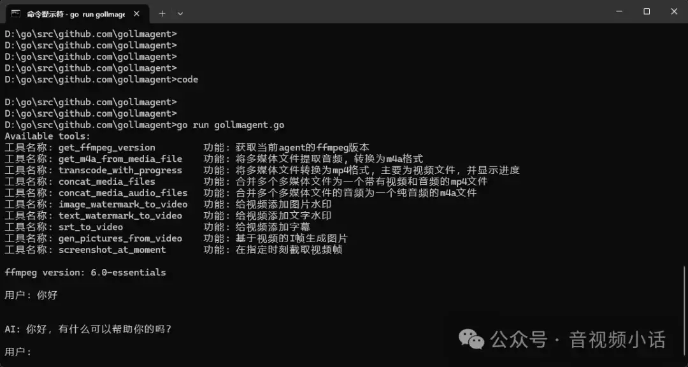Click the ffmpeg version 6.0-essentials text
The height and width of the screenshot is (367, 688).
tap(85, 272)
